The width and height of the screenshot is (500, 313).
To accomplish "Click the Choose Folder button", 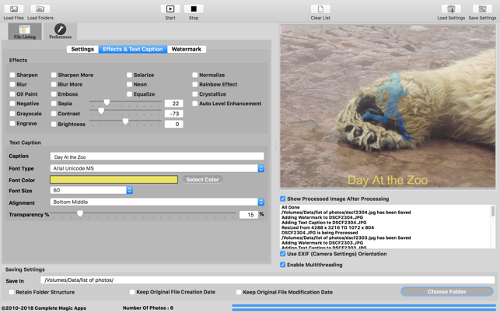I will (x=447, y=292).
